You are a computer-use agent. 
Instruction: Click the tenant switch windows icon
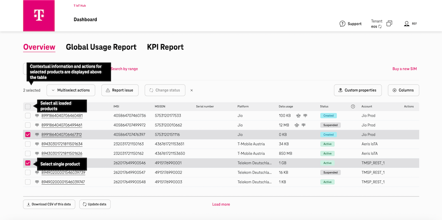389,24
